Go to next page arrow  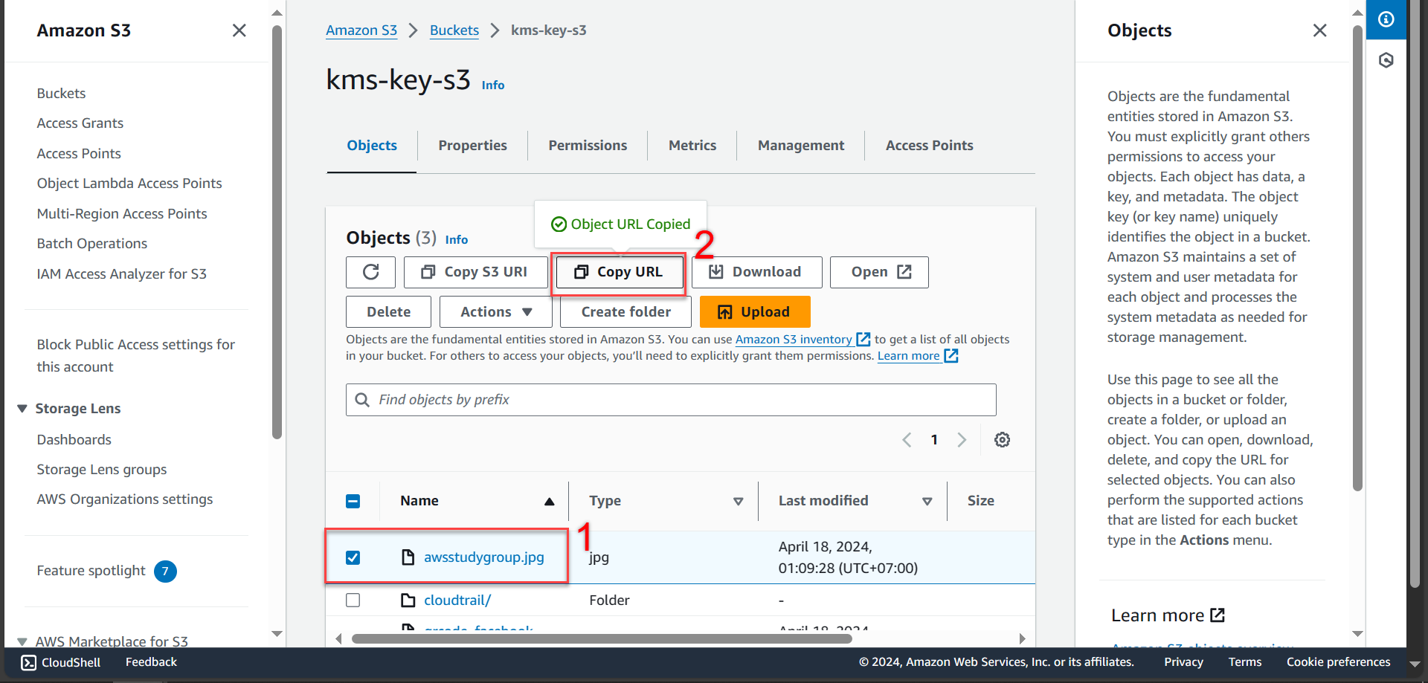pyautogui.click(x=962, y=440)
